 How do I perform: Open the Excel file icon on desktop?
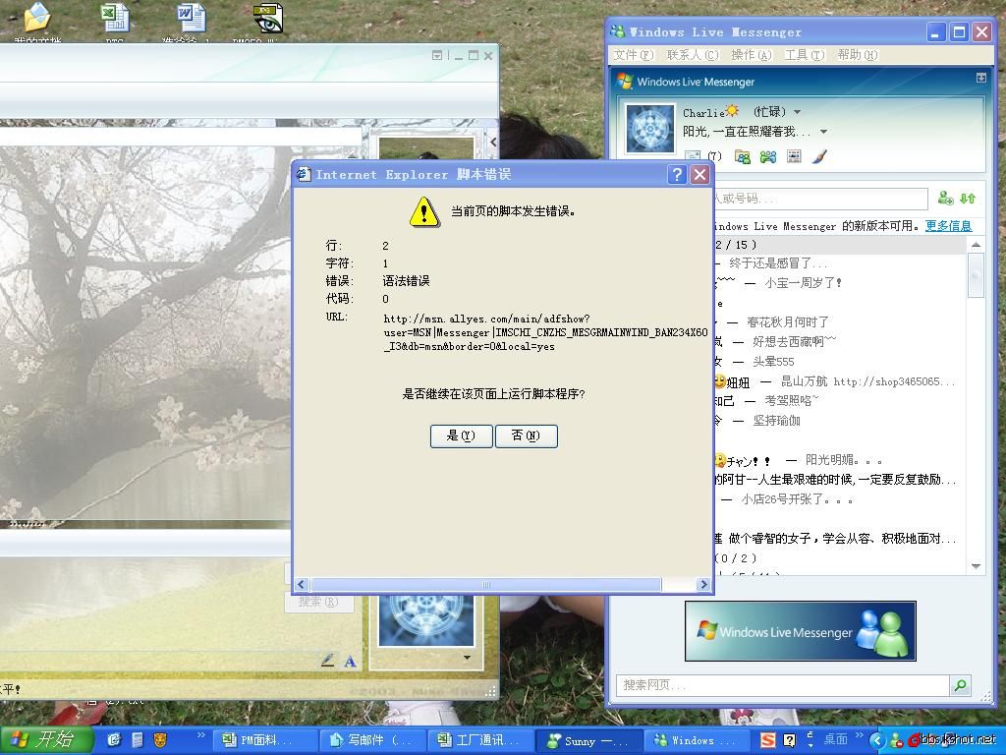[x=115, y=20]
